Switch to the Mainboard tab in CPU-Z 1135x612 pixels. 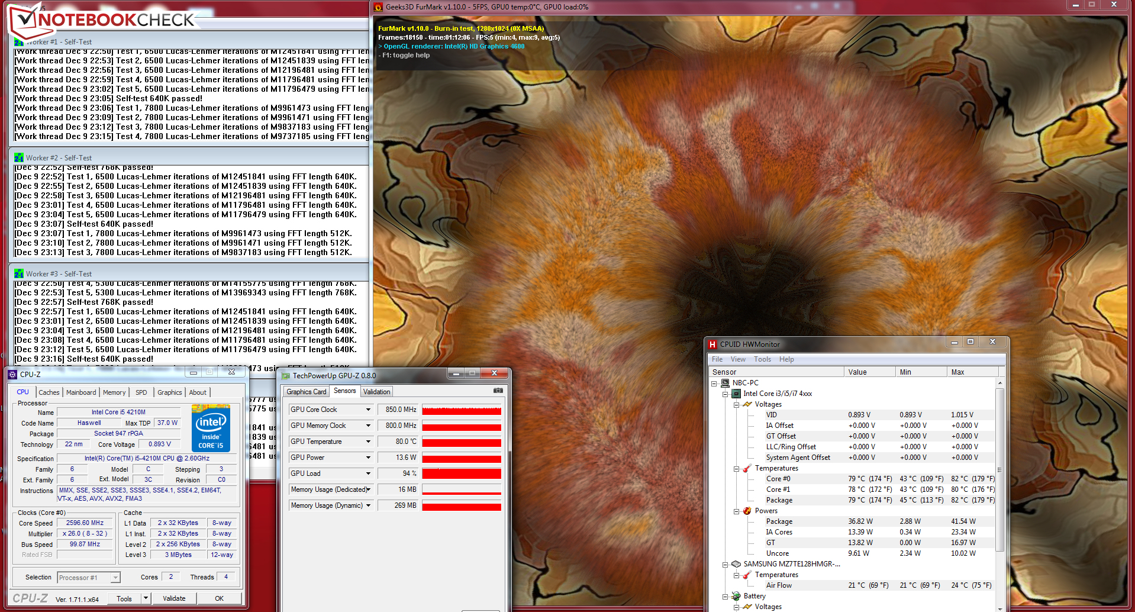pyautogui.click(x=81, y=392)
